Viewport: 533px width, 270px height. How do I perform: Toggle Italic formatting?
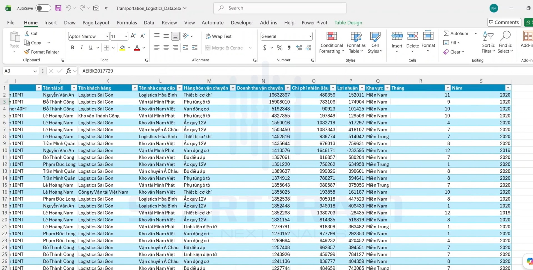(81, 48)
